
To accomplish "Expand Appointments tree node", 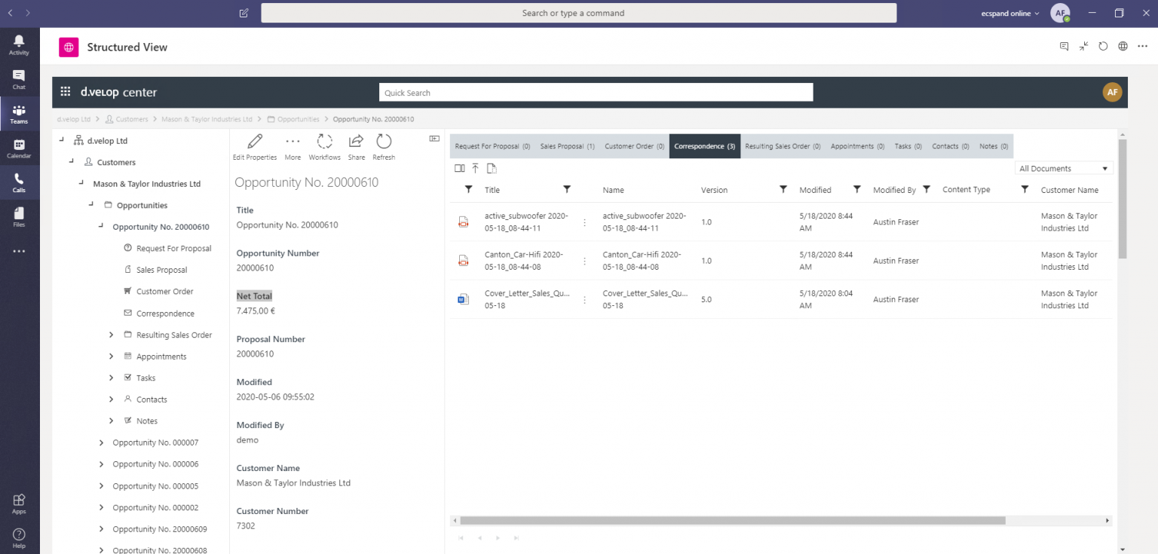I will [x=111, y=357].
